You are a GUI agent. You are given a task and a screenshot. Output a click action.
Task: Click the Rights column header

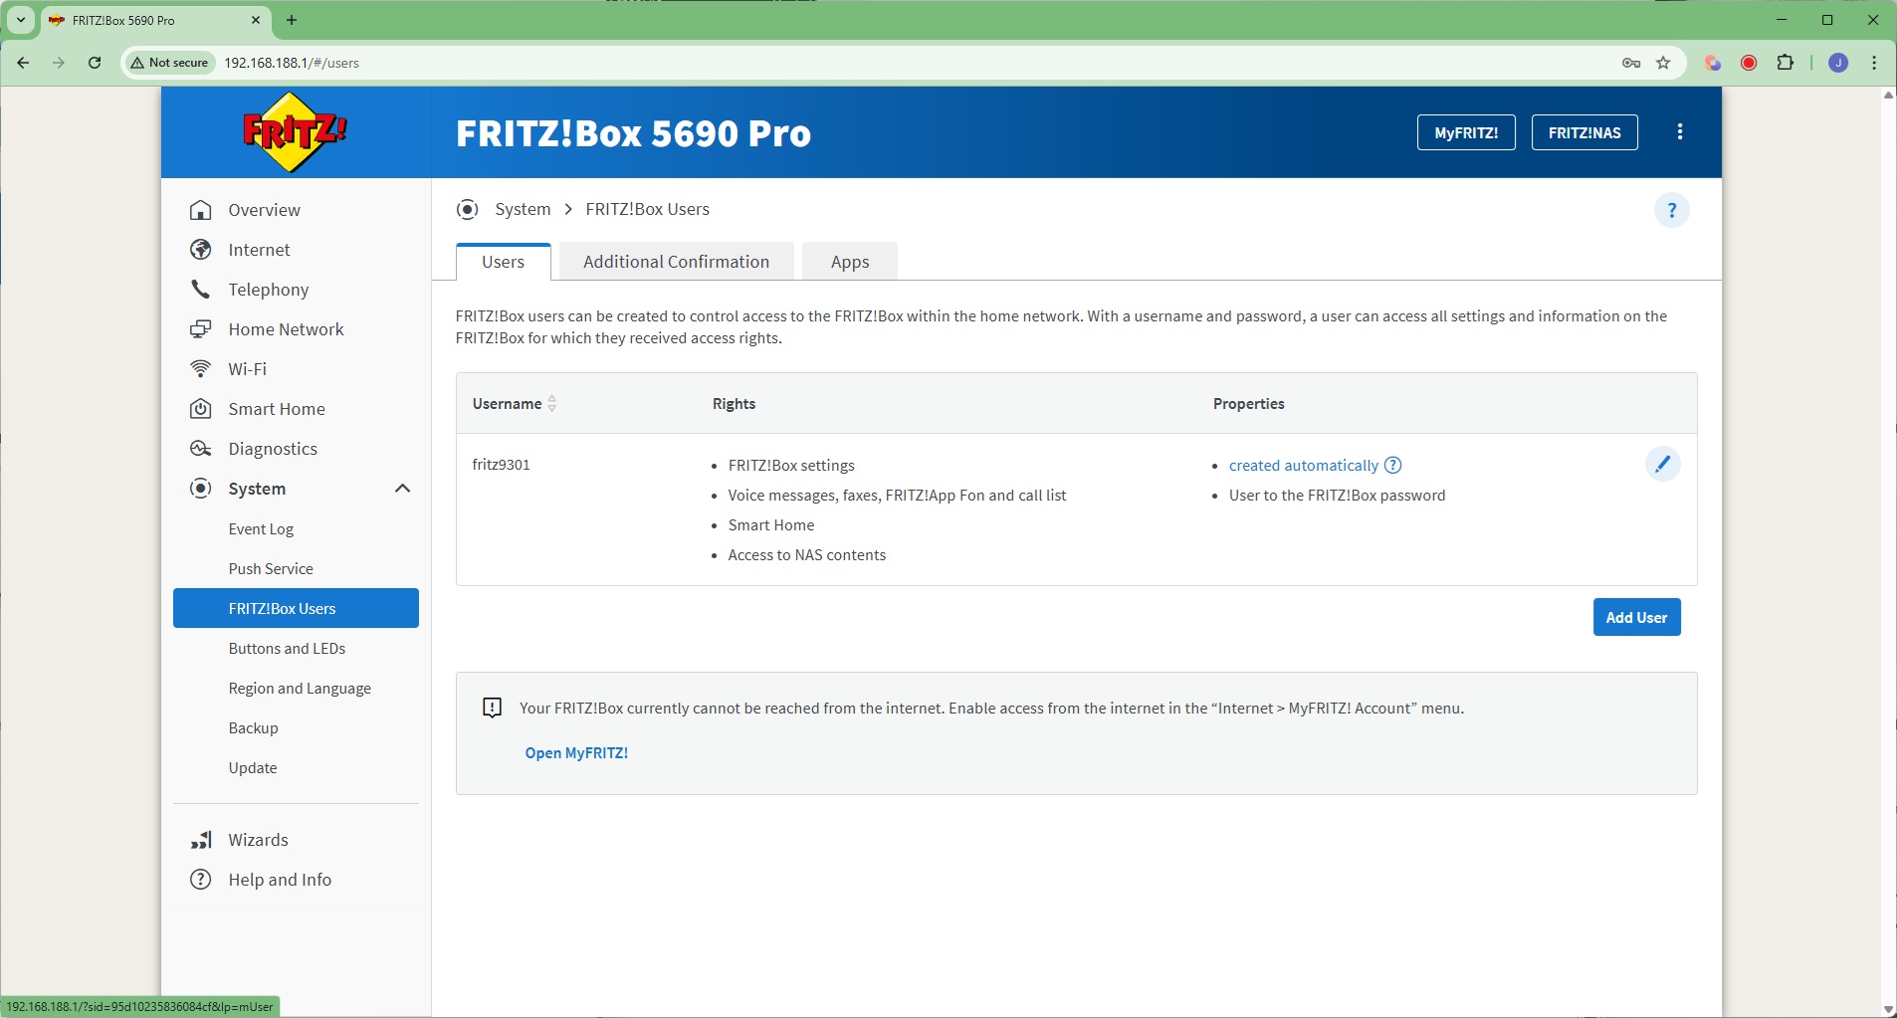734,404
